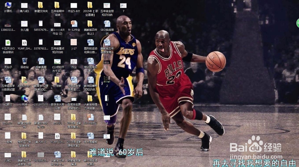Select the 猪八戒1 file icon
The width and height of the screenshot is (299, 167).
pyautogui.click(x=25, y=5)
